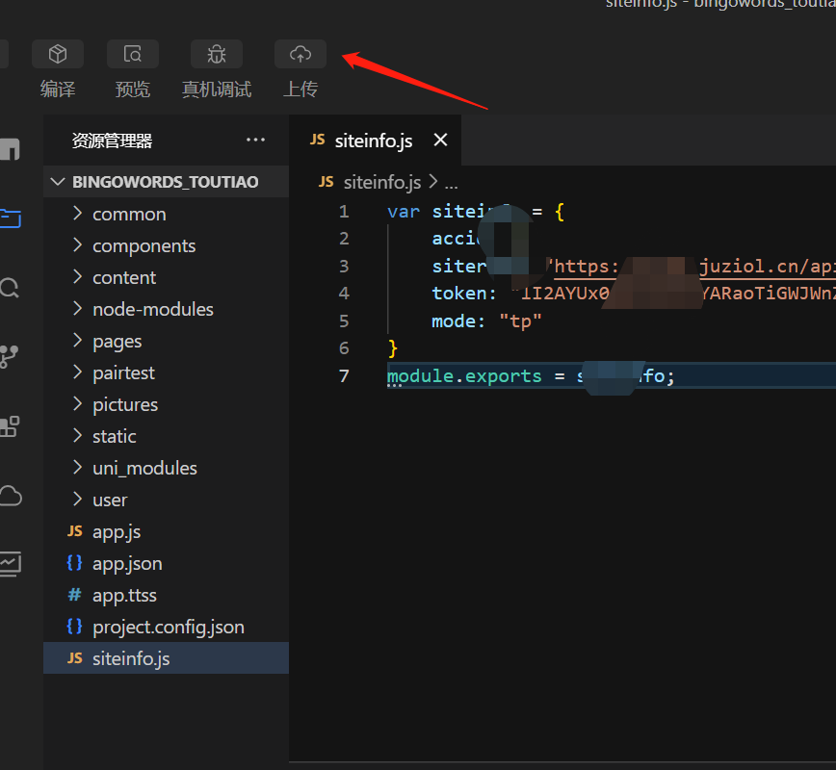Open project.config.json file
The width and height of the screenshot is (836, 770).
(168, 627)
